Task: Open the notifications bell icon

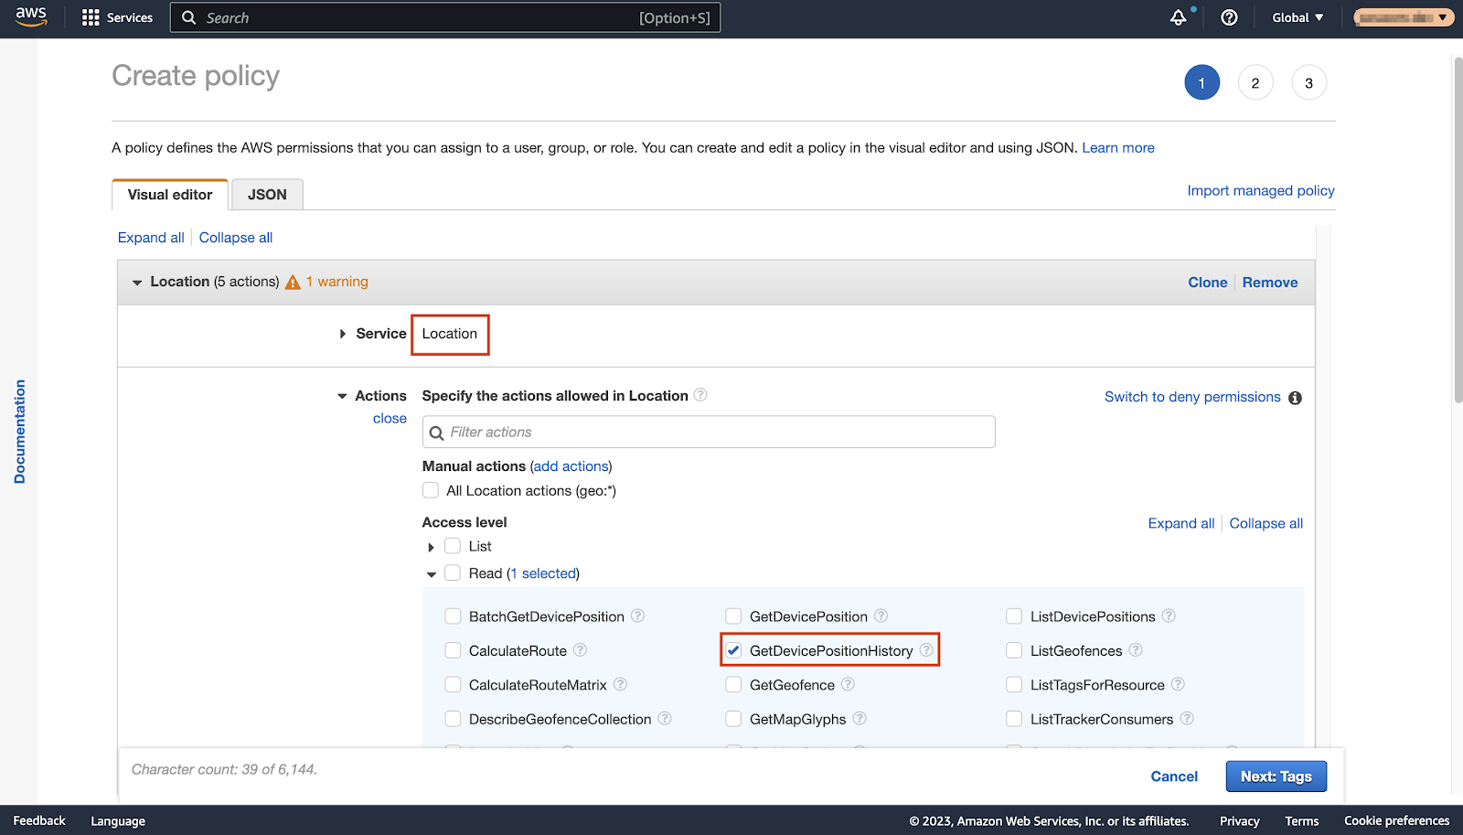Action: pos(1179,17)
